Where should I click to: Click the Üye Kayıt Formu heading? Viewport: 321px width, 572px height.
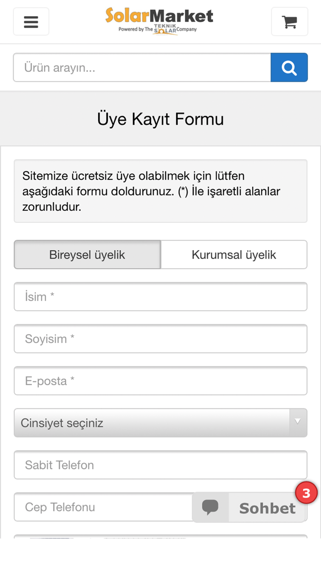click(160, 119)
